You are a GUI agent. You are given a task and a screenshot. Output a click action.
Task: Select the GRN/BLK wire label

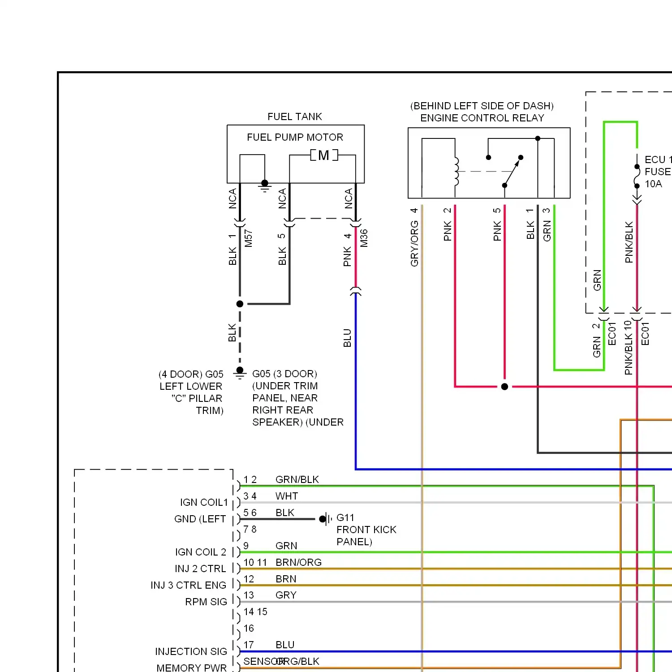[297, 479]
